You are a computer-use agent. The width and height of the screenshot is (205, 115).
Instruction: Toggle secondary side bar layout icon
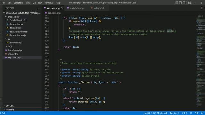[184, 3]
